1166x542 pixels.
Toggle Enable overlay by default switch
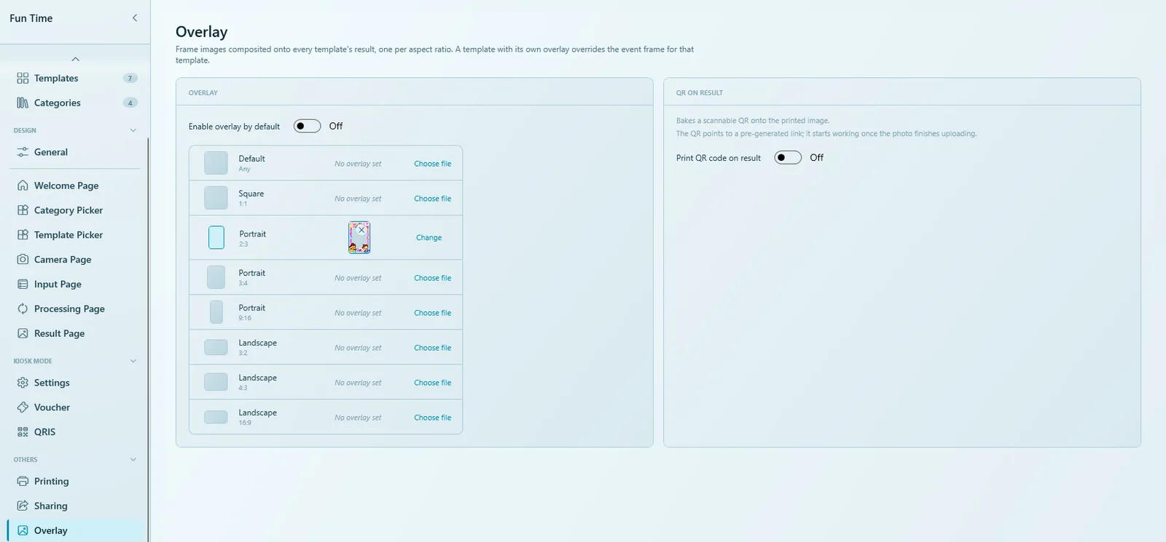[x=307, y=126]
